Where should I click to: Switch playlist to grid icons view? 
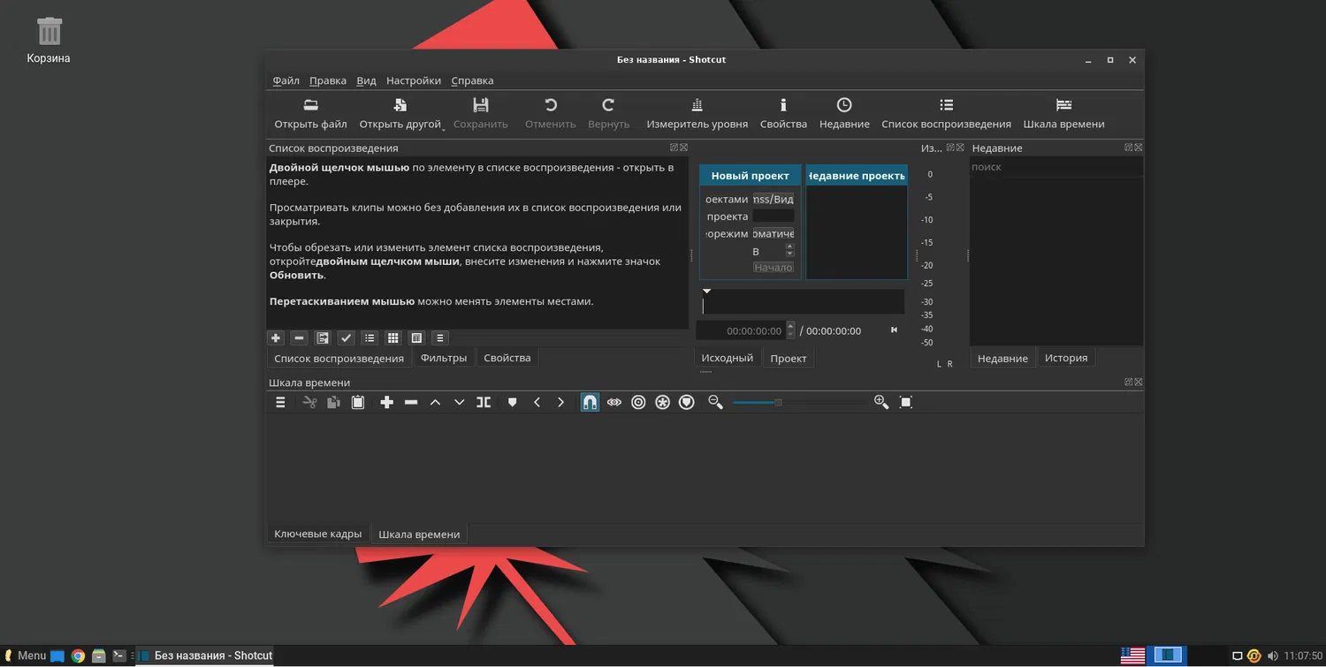393,337
